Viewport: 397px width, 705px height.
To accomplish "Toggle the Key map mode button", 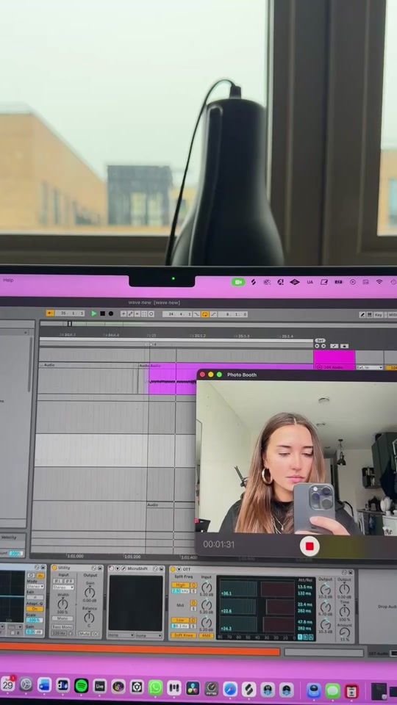I will (x=379, y=315).
